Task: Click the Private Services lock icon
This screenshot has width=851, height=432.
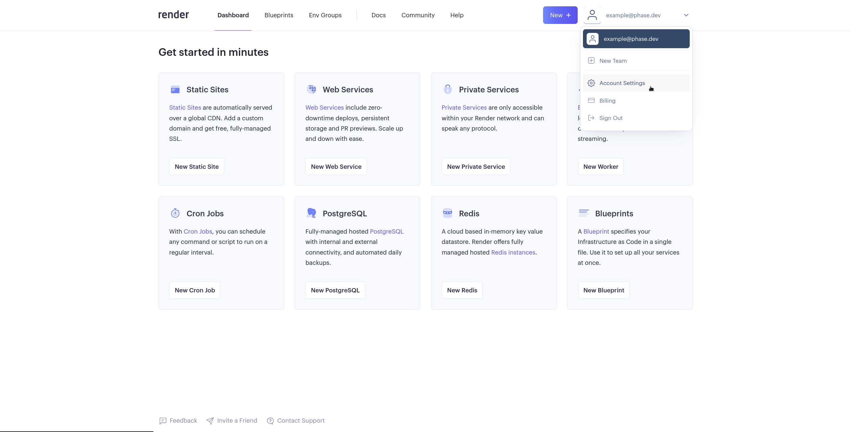Action: [x=447, y=89]
